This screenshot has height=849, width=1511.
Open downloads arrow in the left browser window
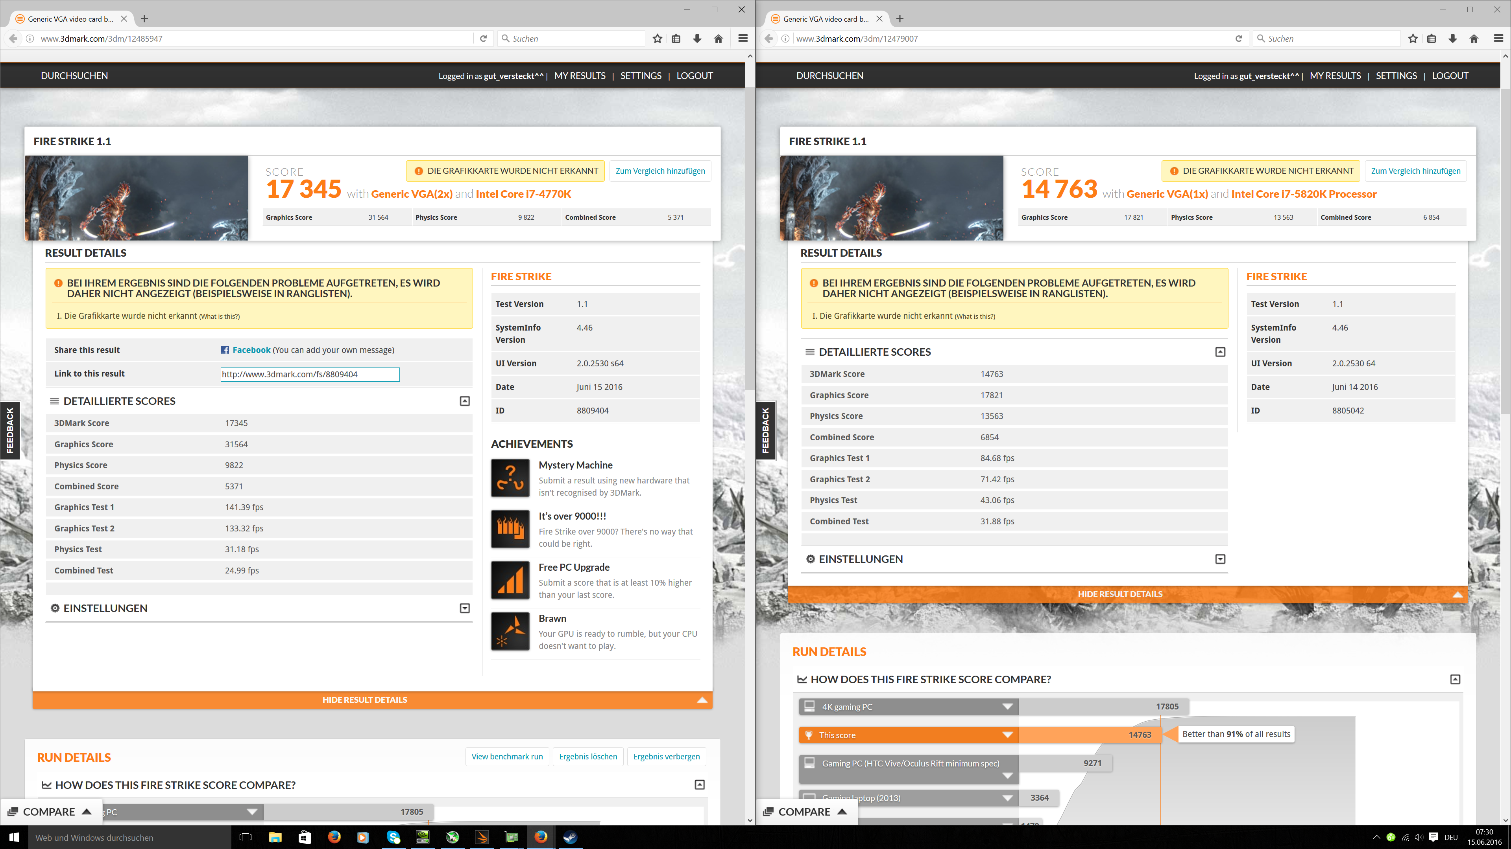pos(697,39)
